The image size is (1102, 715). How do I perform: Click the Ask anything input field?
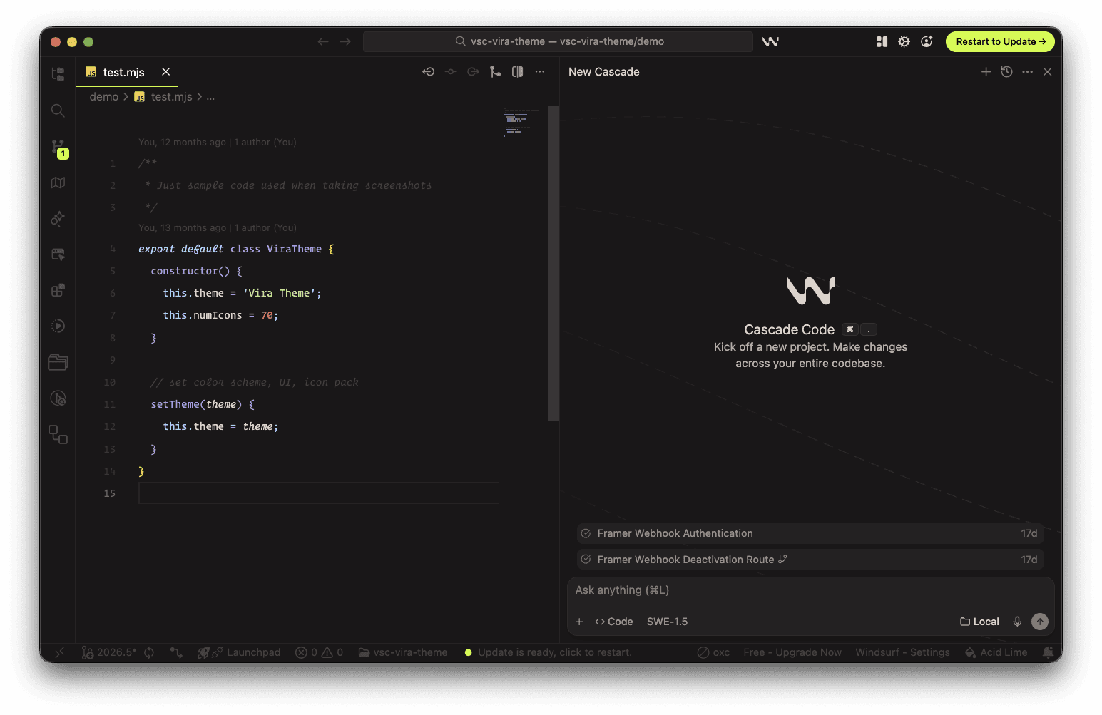810,590
